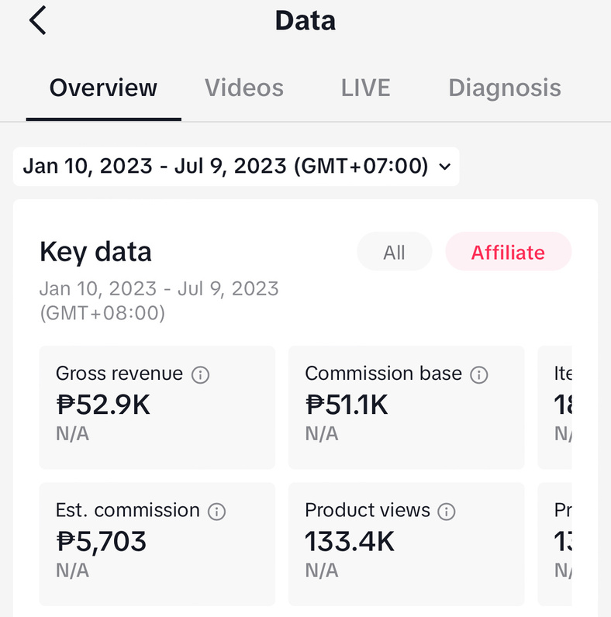The height and width of the screenshot is (617, 611).
Task: Select the Product views 133.4K card
Action: [x=406, y=544]
